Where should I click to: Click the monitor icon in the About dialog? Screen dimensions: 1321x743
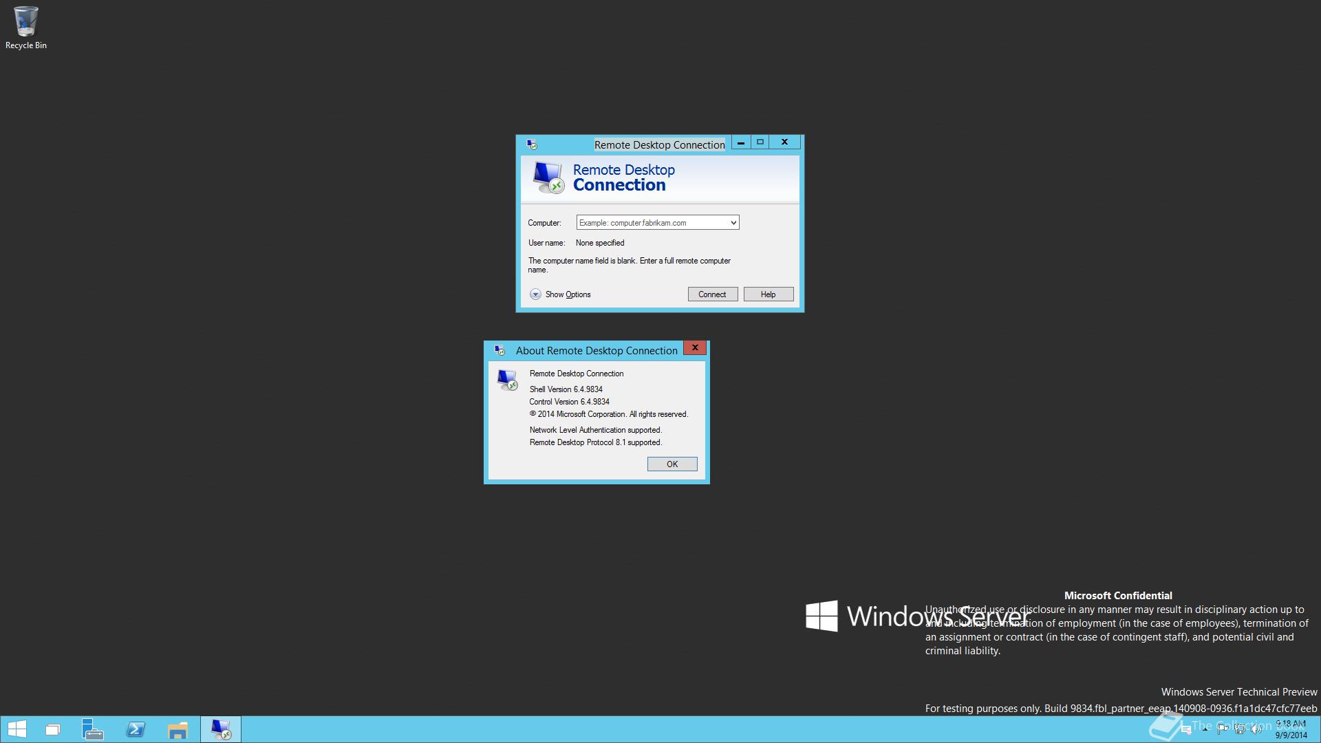508,380
